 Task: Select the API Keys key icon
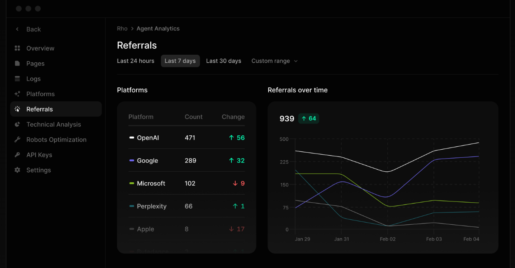17,155
